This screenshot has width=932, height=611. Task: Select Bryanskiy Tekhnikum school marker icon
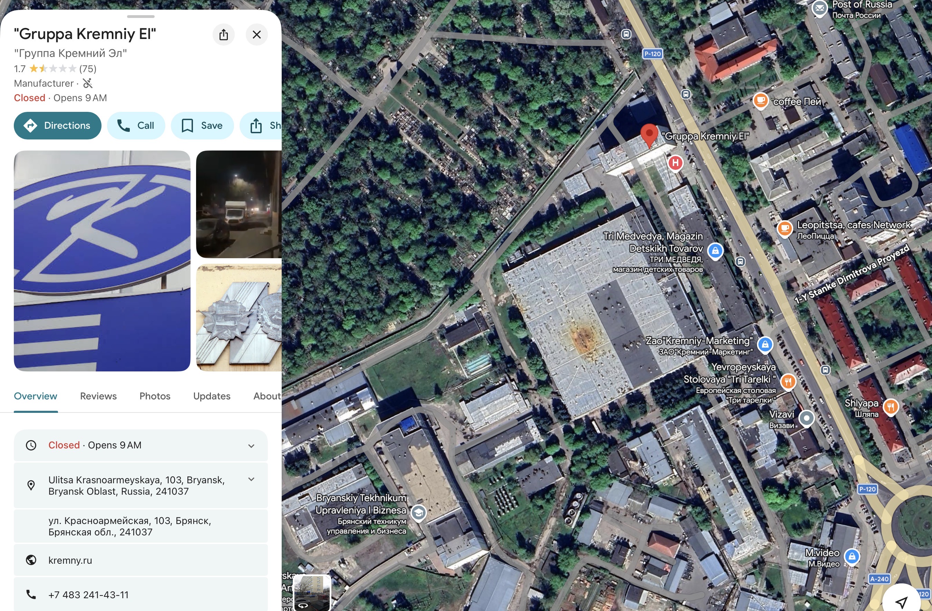[418, 512]
